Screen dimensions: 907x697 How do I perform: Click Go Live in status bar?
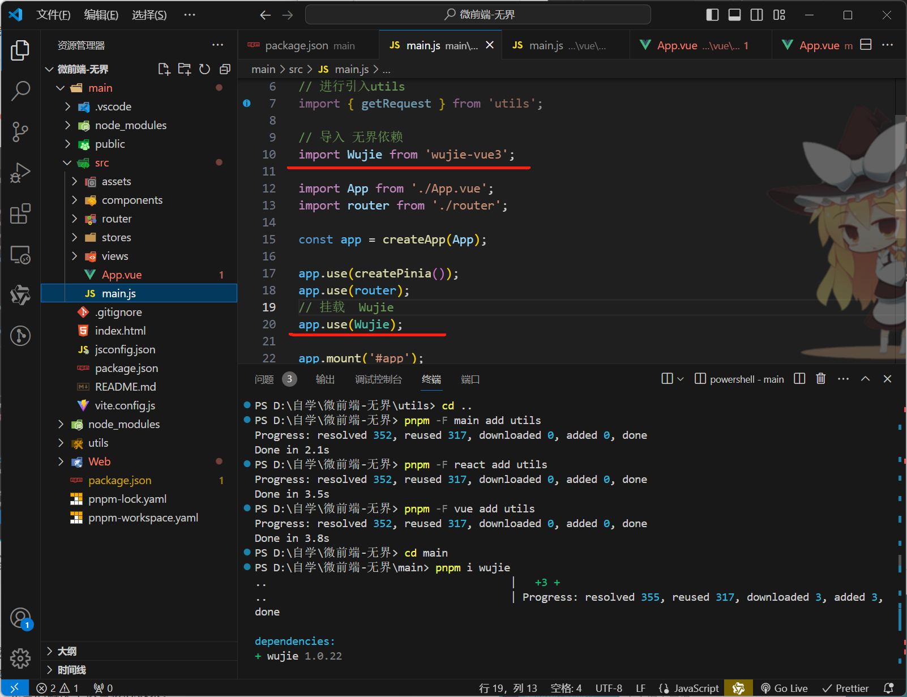(x=784, y=688)
